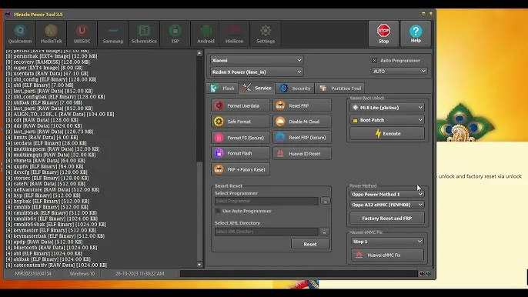The image size is (528, 297).
Task: Open the Step 1 dropdown
Action: tap(387, 242)
